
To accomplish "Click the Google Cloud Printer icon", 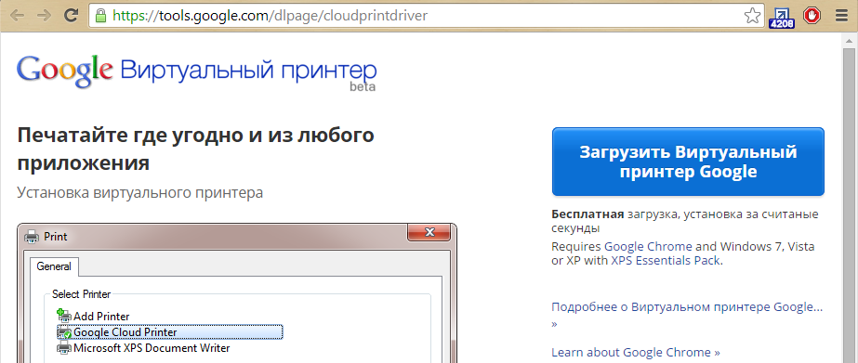I will tap(64, 331).
